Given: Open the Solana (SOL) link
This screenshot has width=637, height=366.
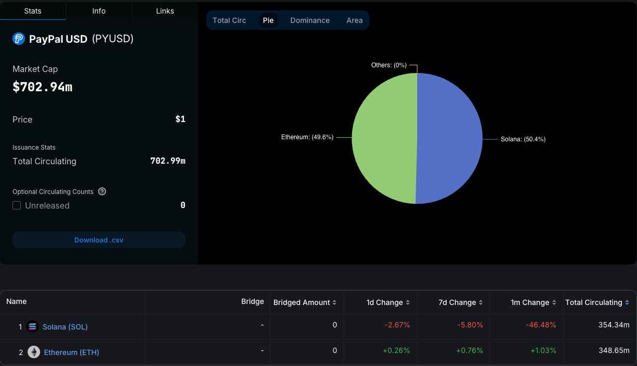Looking at the screenshot, I should (65, 327).
